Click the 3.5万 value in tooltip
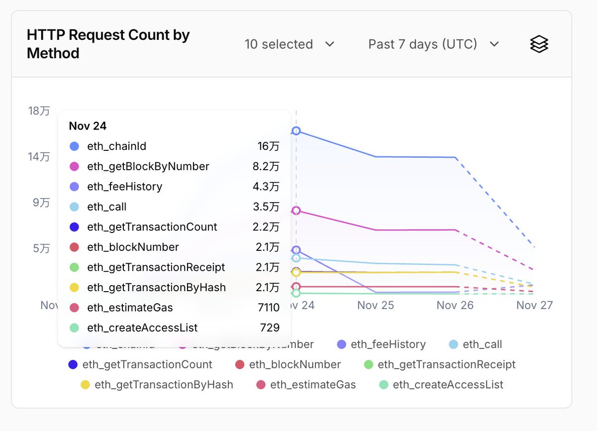 pos(266,207)
